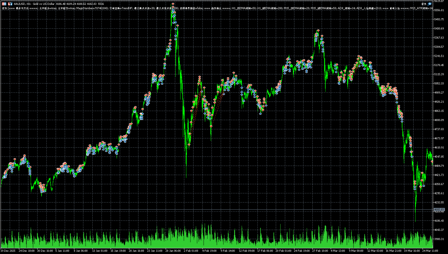448x254 pixels.
Task: Click the 5619.87 price scale label
Action: coord(439,1)
